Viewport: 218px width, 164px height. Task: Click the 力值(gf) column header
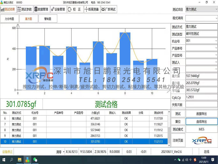tap(96, 113)
